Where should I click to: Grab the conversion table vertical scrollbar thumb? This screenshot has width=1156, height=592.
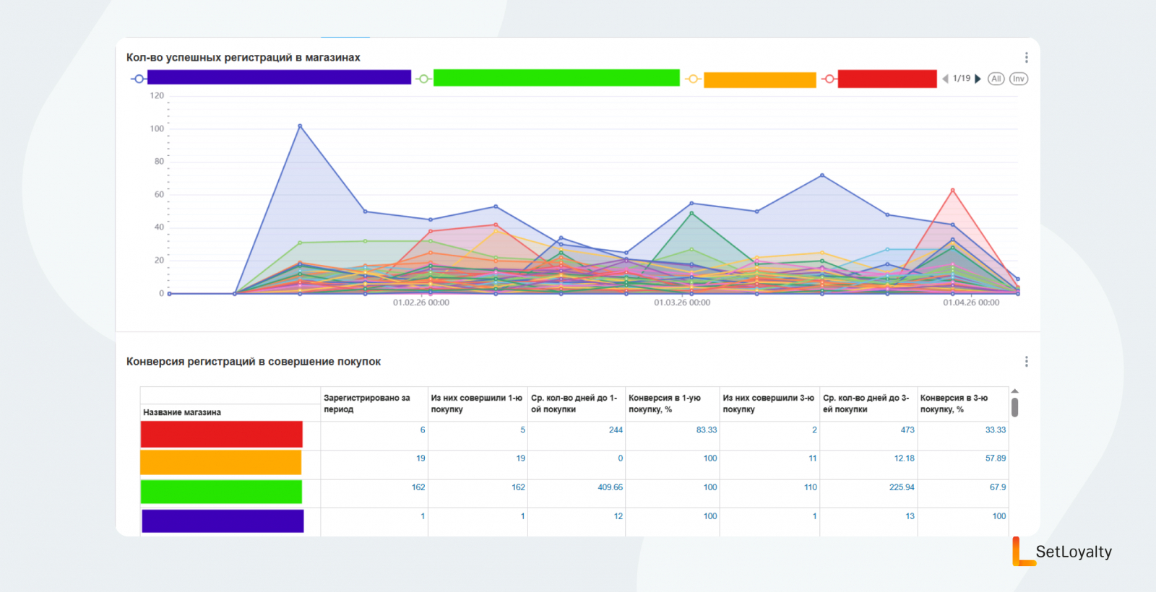coord(1014,407)
